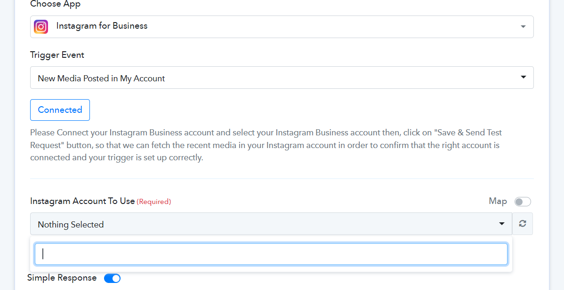Click the Connected button
This screenshot has width=564, height=290.
click(60, 110)
